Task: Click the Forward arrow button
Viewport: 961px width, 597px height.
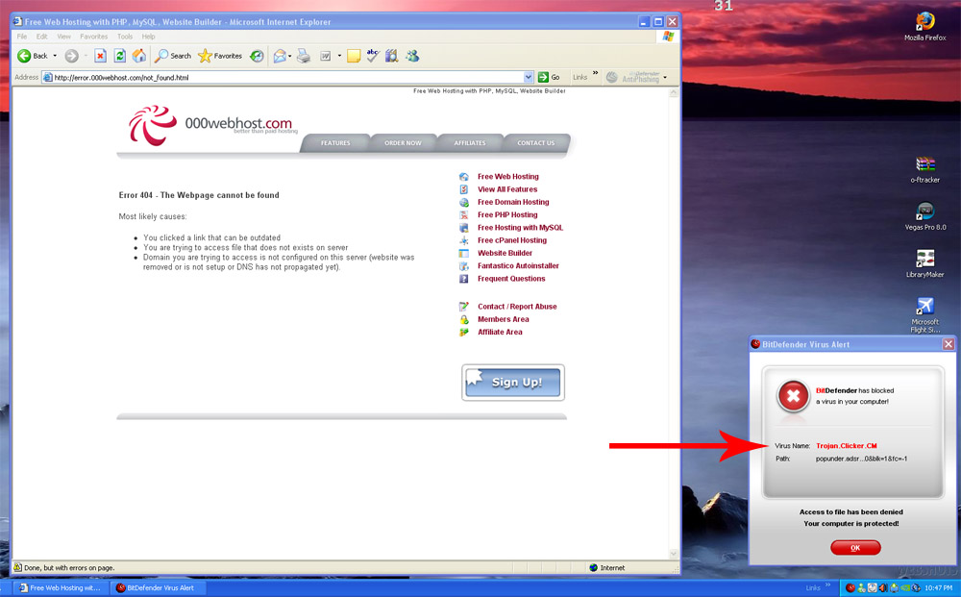Action: coord(72,56)
